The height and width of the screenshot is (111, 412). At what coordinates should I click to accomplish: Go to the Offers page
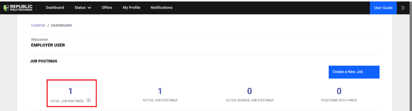click(107, 7)
